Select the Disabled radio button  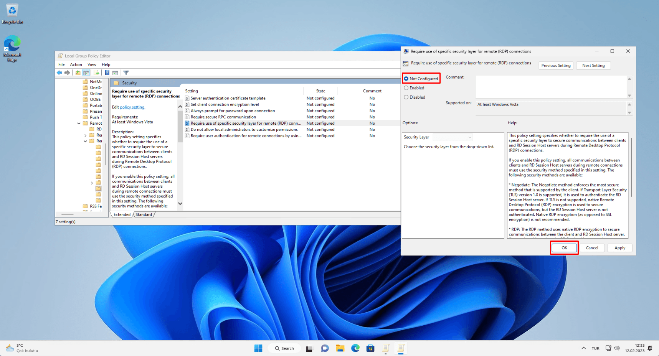[x=406, y=97]
